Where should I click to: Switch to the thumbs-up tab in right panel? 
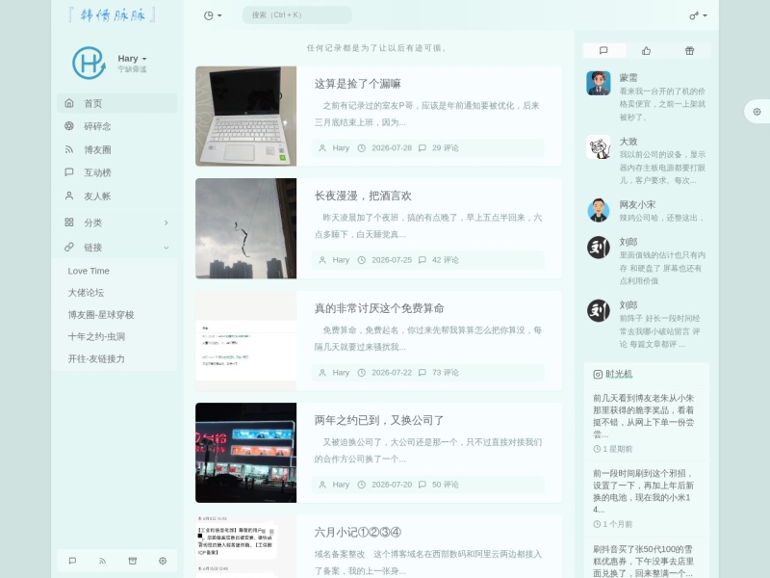[x=646, y=51]
